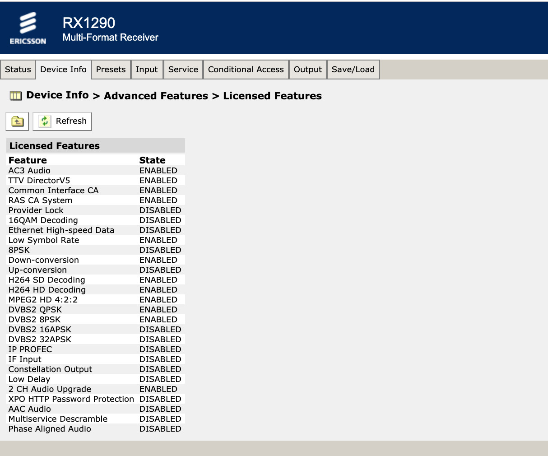Switch to the Presets tab
Image resolution: width=548 pixels, height=456 pixels.
pos(111,70)
